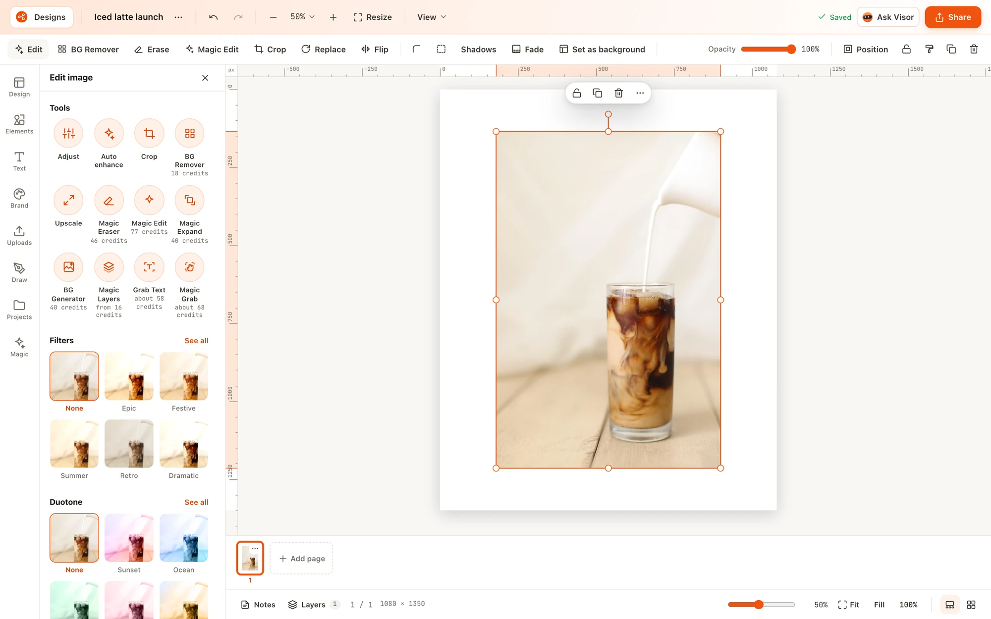The height and width of the screenshot is (619, 991).
Task: Duplicate from the floating image toolbar
Action: (x=598, y=93)
